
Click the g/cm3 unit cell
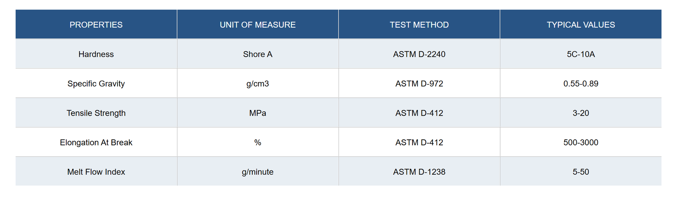point(258,83)
